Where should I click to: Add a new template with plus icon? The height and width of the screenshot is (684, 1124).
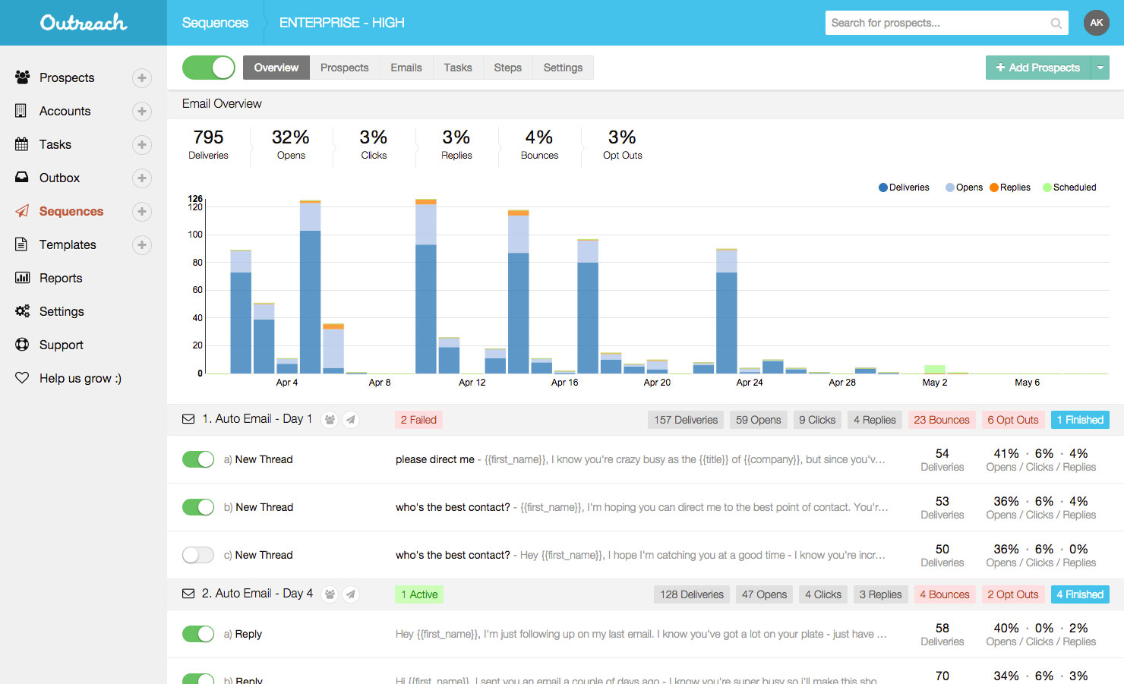(142, 245)
